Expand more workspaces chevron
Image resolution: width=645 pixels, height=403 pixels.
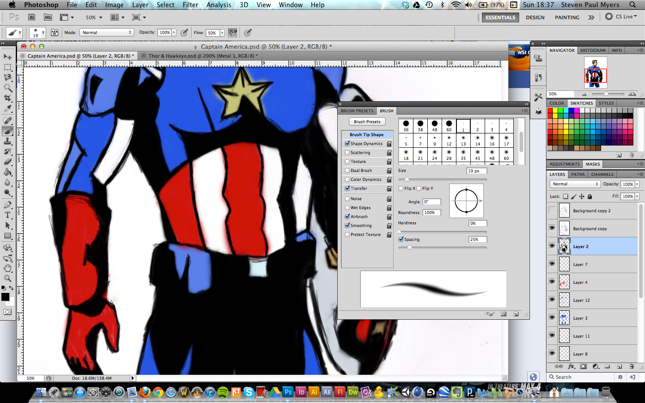(591, 17)
